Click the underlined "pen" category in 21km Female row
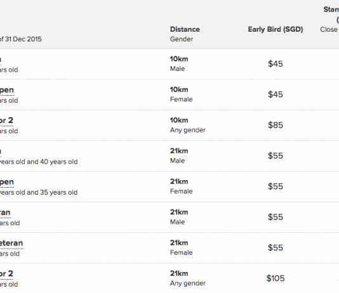339x293 pixels. (7, 182)
